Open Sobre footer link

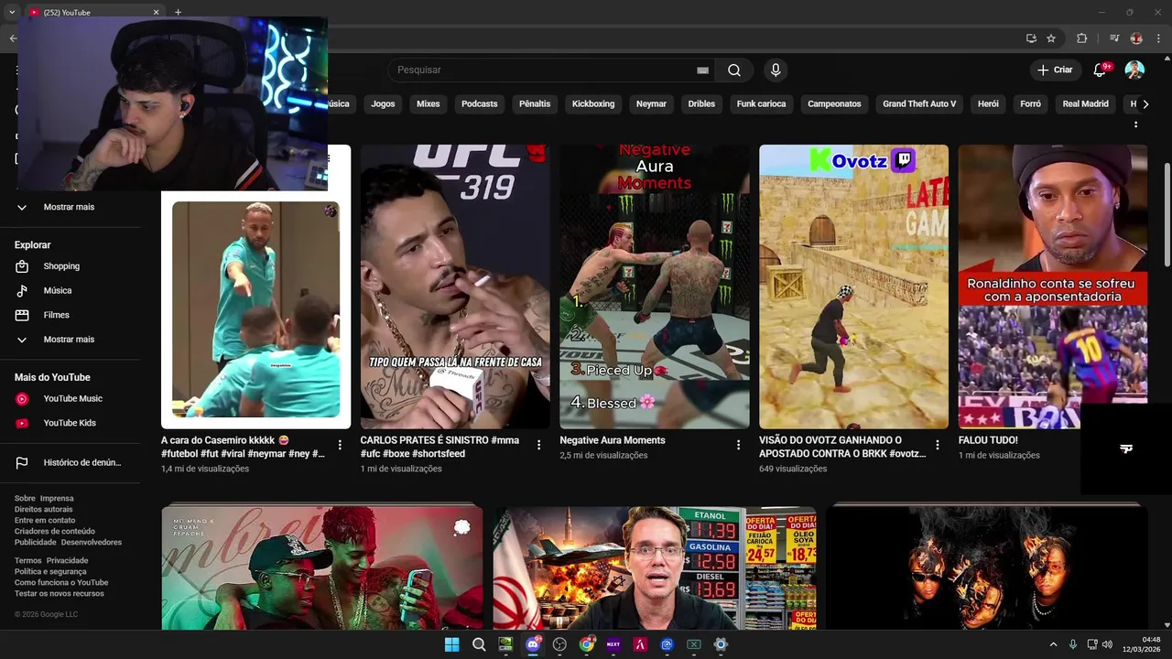point(24,499)
